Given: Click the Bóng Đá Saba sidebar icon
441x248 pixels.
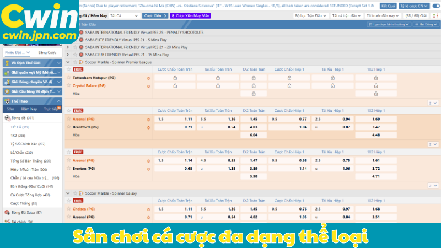Looking at the screenshot, I should tap(7, 212).
